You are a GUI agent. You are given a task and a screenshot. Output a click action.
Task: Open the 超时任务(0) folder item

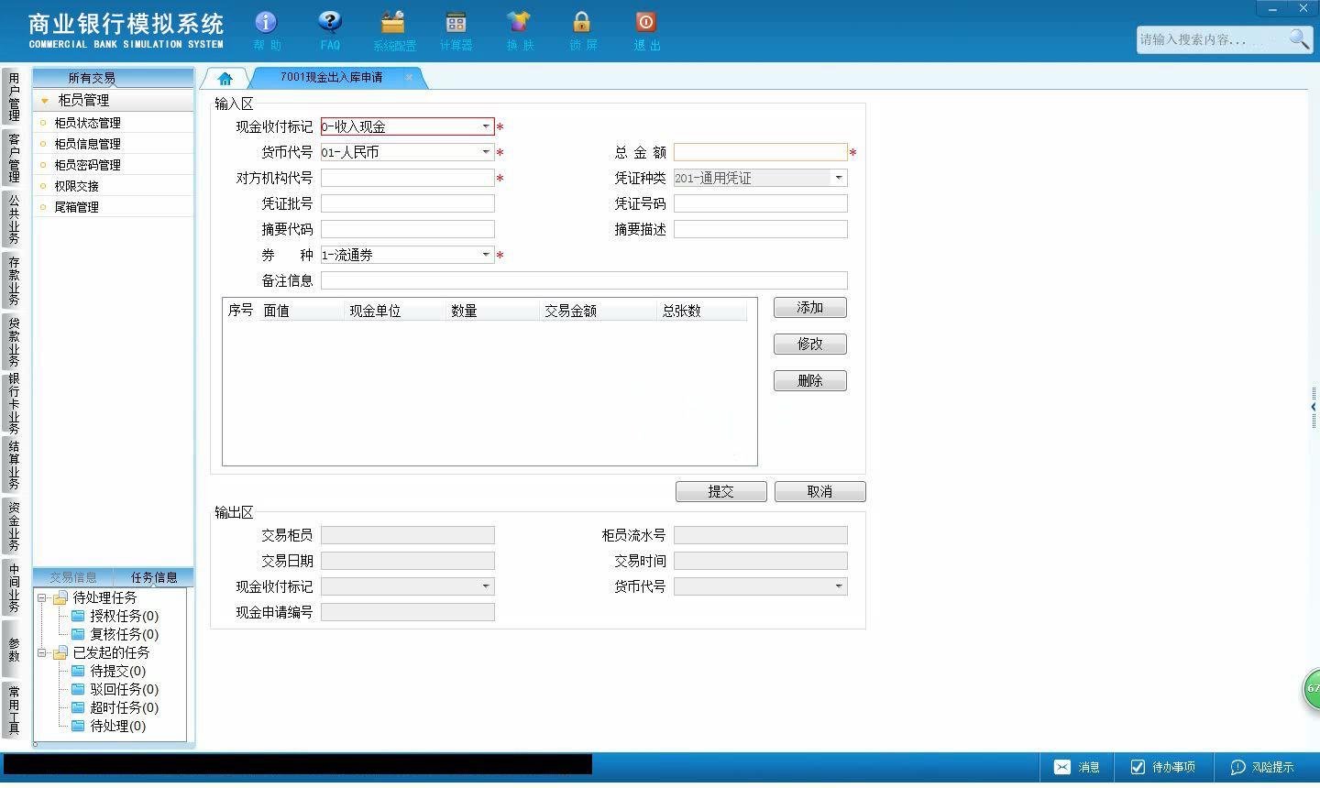click(x=115, y=707)
